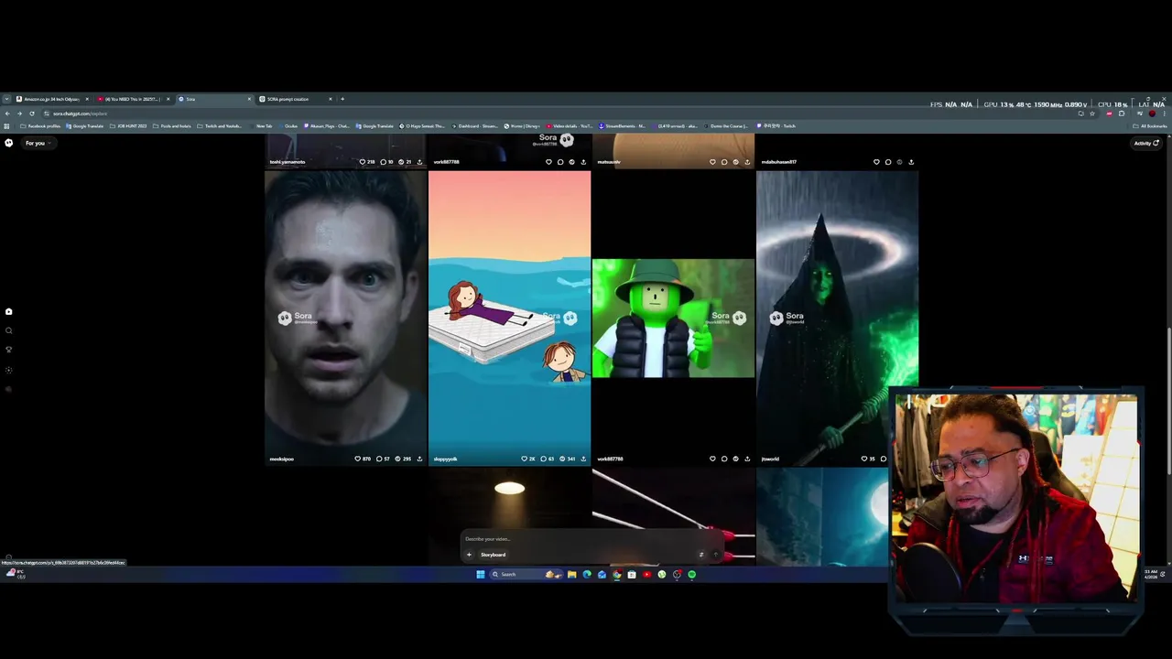
Task: Open the Windows Start menu
Action: [x=480, y=575]
